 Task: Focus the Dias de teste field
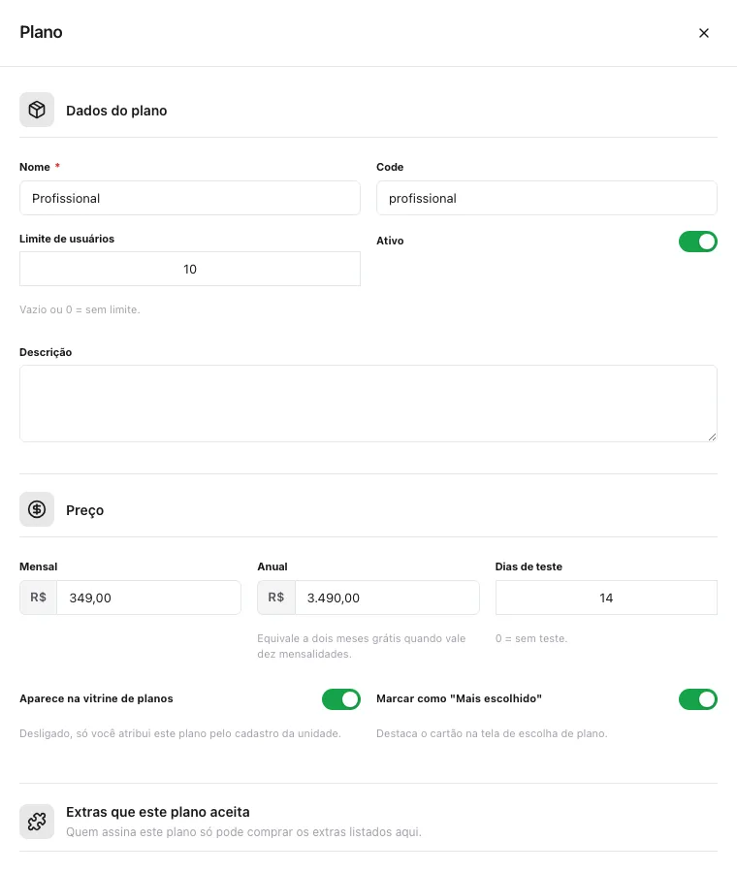pyautogui.click(x=606, y=598)
